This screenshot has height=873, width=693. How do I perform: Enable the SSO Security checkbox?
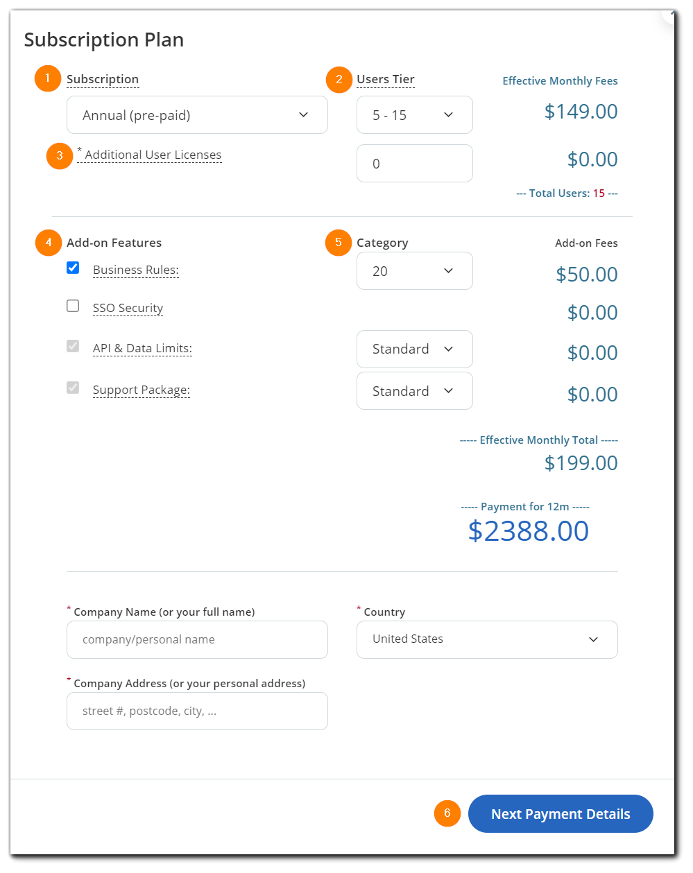pyautogui.click(x=73, y=306)
